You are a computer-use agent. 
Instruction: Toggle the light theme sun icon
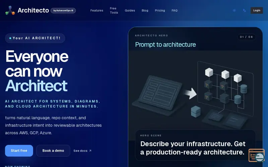[234, 10]
